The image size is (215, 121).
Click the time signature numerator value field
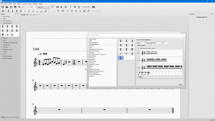click(143, 43)
